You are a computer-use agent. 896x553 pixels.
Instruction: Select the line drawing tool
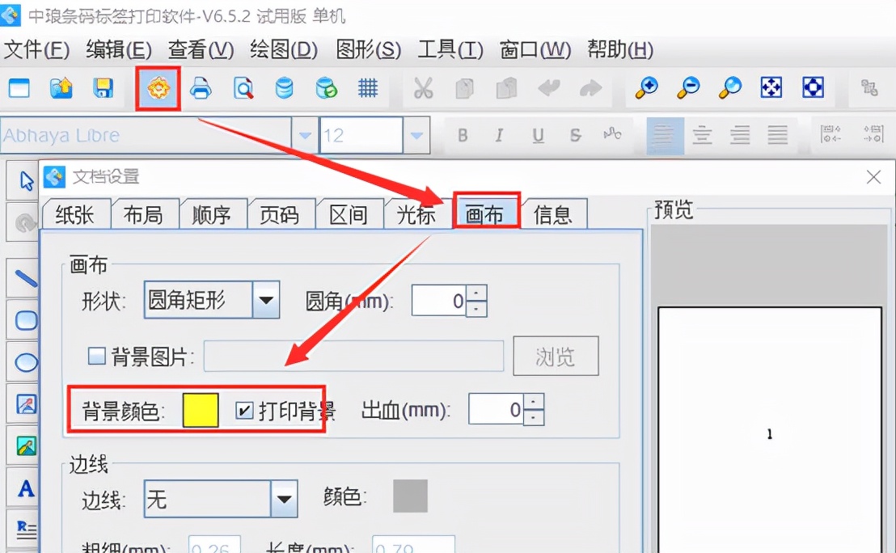26,279
